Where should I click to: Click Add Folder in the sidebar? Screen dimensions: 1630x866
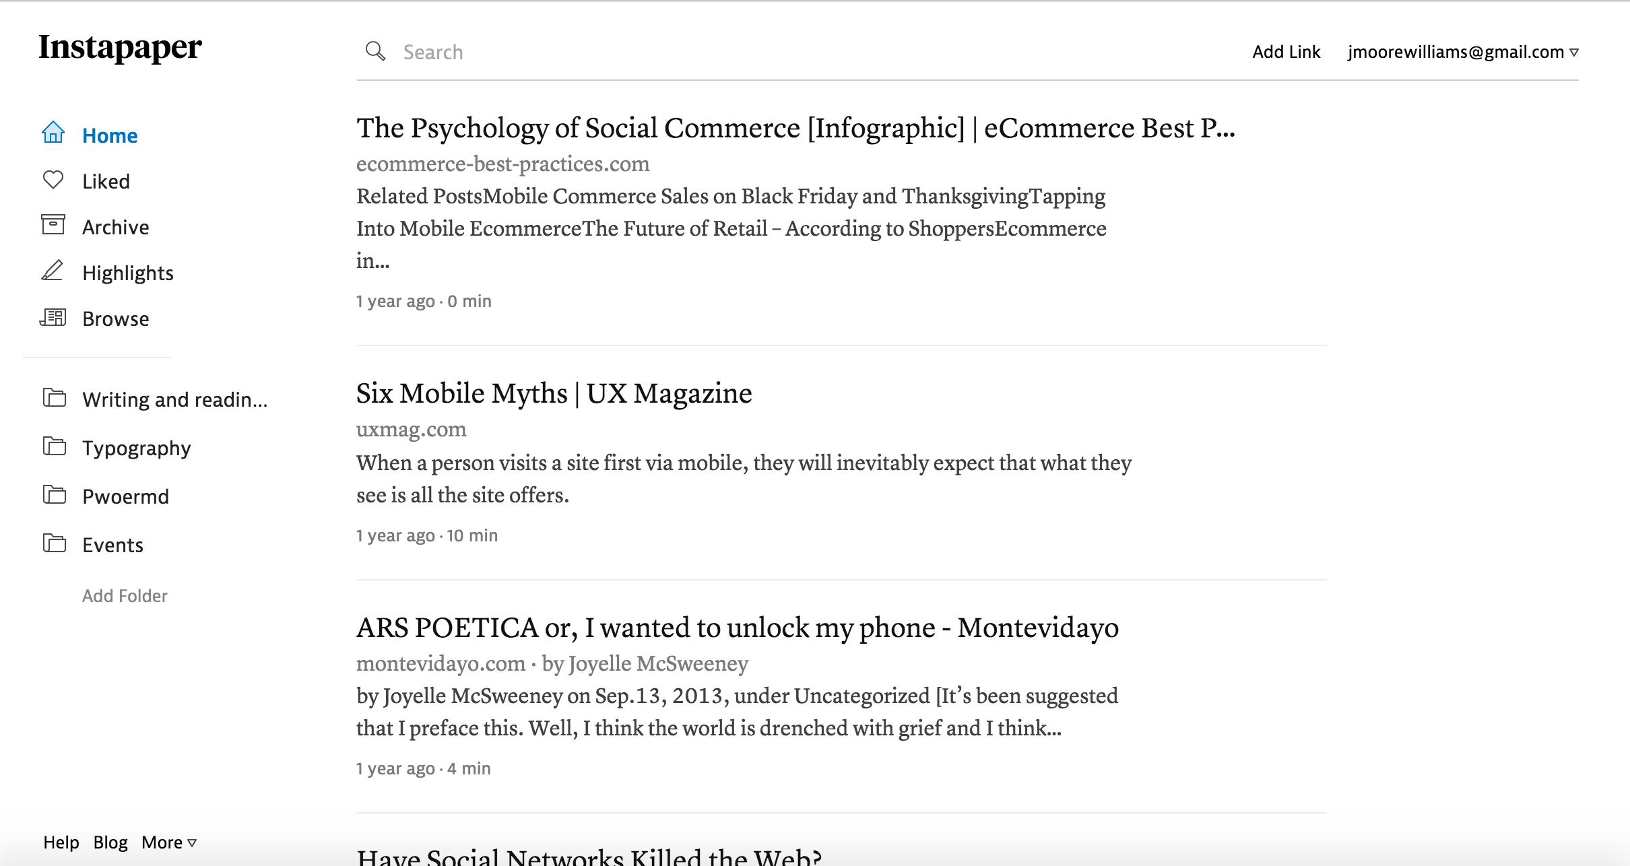125,596
